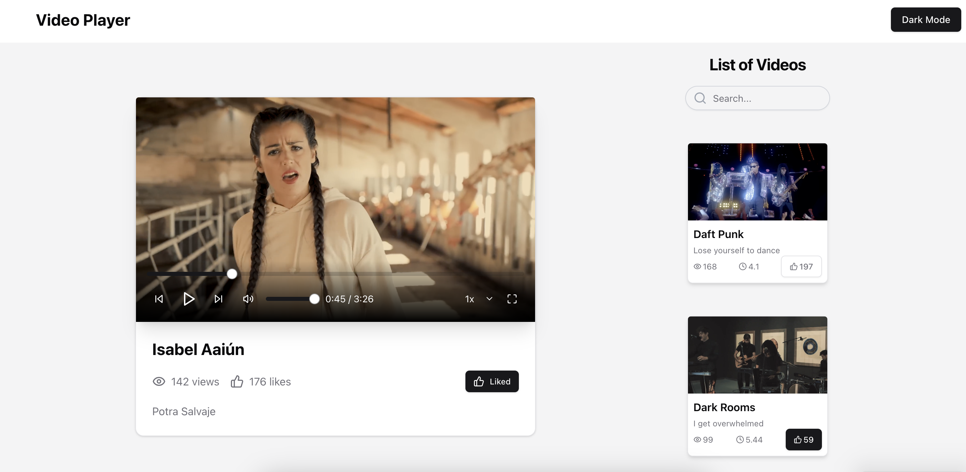Skip to the previous video
This screenshot has width=966, height=472.
[159, 299]
